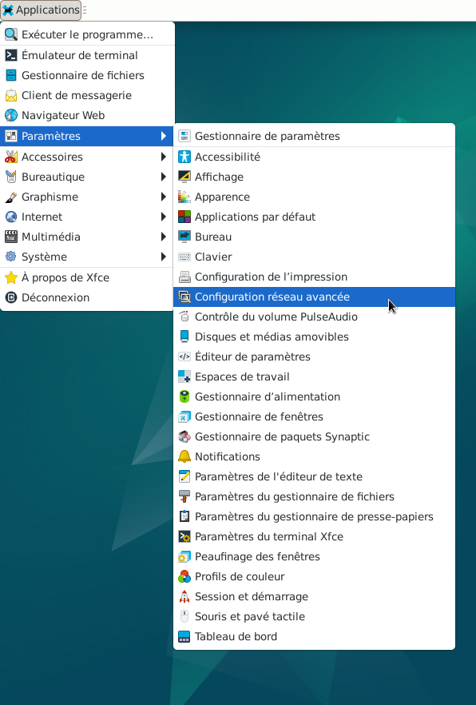The width and height of the screenshot is (476, 705).
Task: Open the Clavier keyboard icon
Action: tap(184, 257)
